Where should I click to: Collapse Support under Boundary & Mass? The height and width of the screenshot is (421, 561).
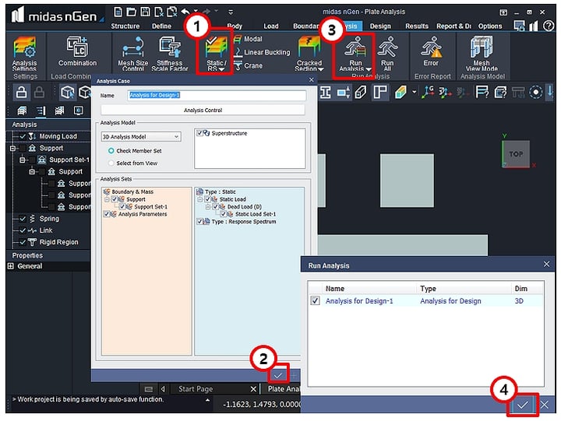coord(107,199)
